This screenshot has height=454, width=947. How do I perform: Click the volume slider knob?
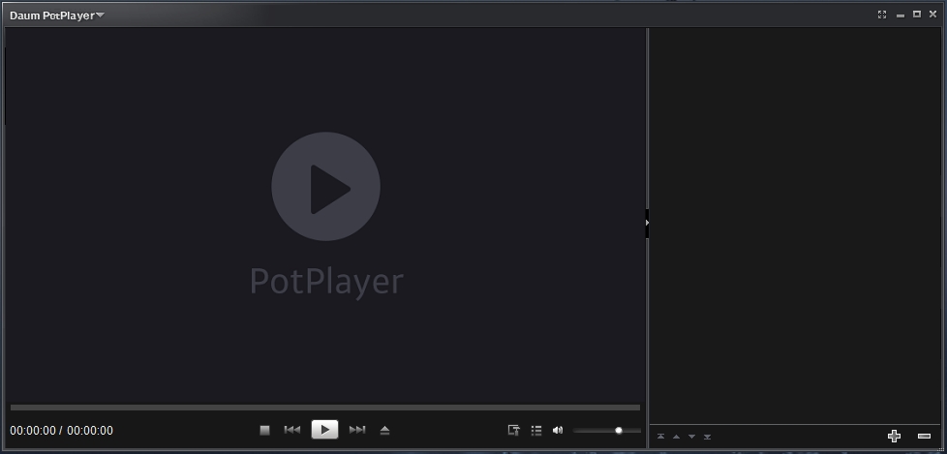pyautogui.click(x=619, y=431)
